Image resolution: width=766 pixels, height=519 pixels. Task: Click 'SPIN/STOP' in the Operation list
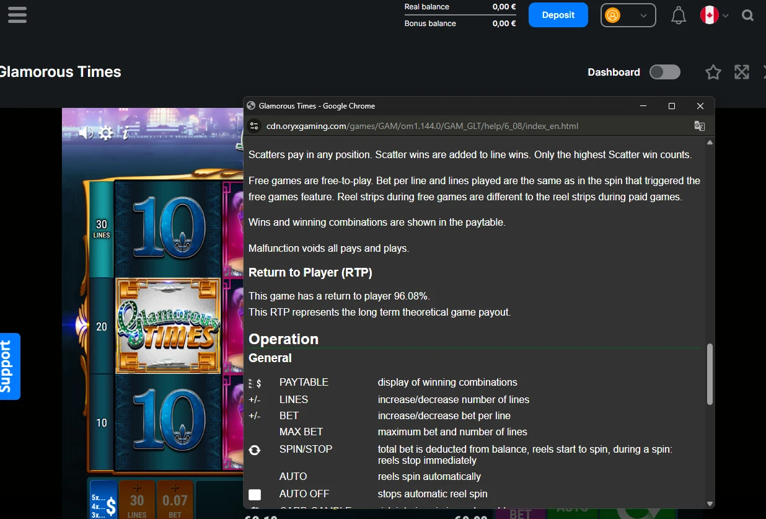306,449
